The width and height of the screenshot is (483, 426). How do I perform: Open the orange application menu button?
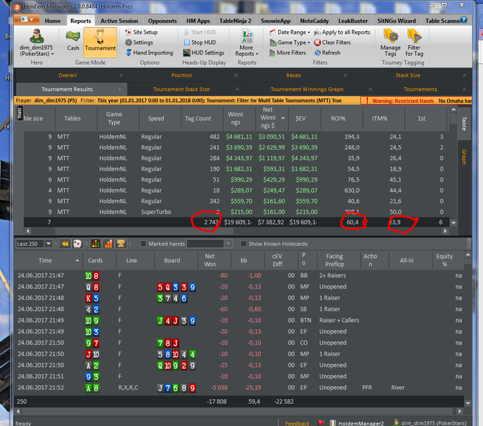(x=26, y=20)
